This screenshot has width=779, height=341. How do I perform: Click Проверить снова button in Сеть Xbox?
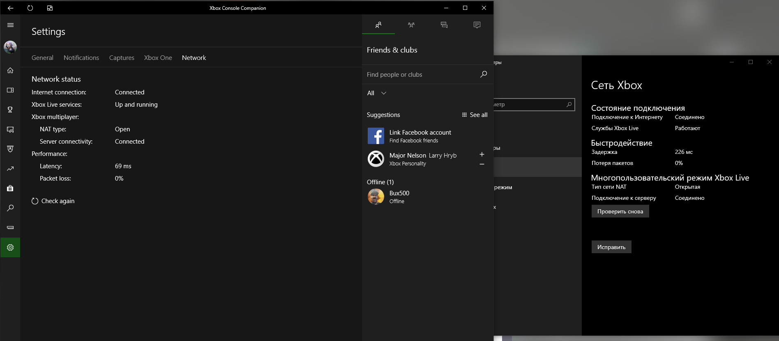(620, 211)
